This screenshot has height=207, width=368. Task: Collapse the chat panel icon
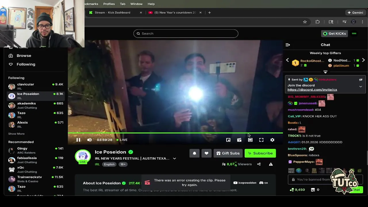(288, 45)
